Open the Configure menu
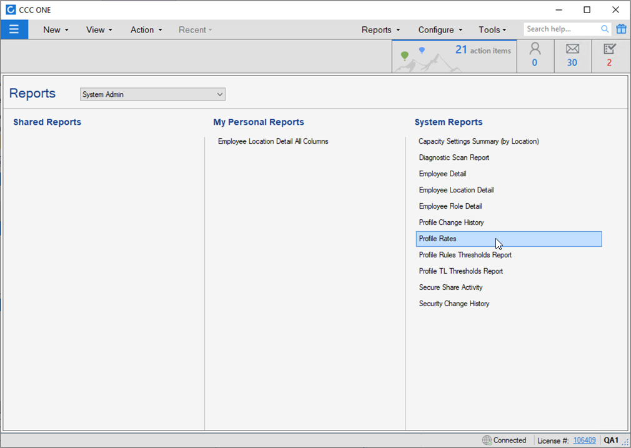The image size is (631, 448). pyautogui.click(x=440, y=30)
